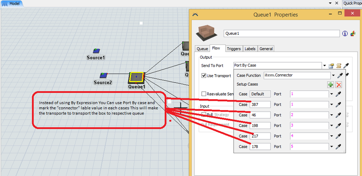Open Model view dropdown arrow at top
The height and width of the screenshot is (176, 362).
click(330, 3)
